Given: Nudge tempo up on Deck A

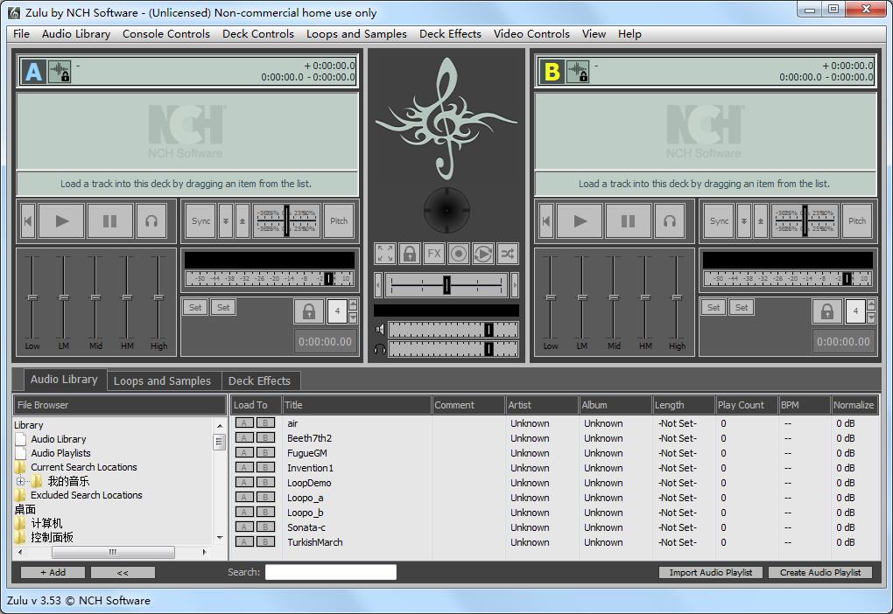Looking at the screenshot, I should point(242,220).
